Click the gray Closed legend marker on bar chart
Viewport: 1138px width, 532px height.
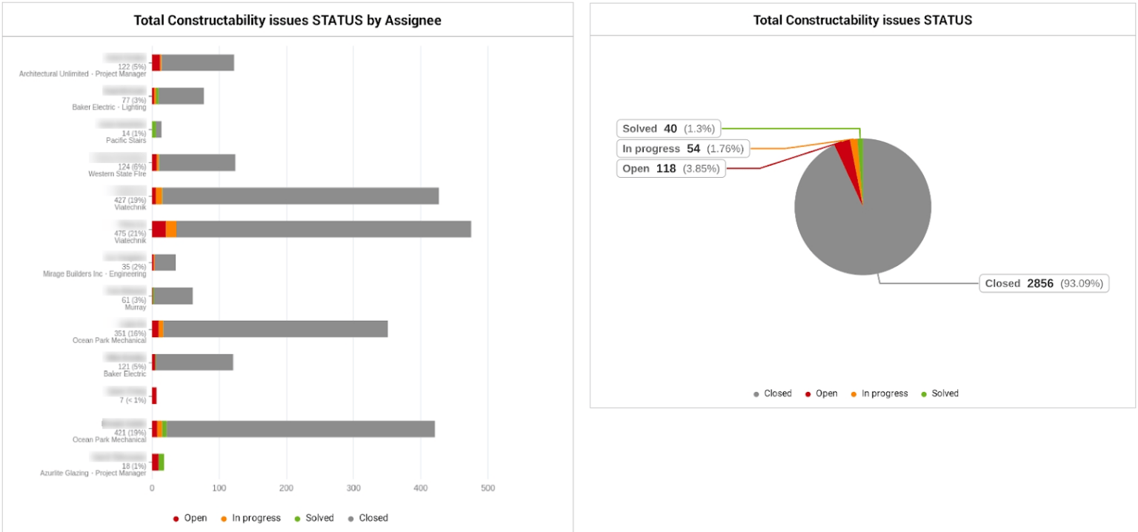coord(351,518)
